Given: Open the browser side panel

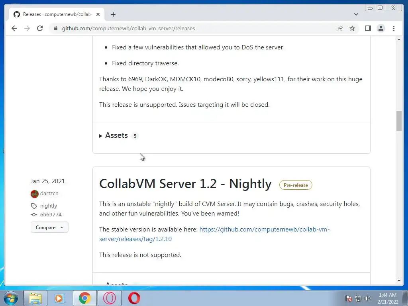Looking at the screenshot, I should (368, 28).
